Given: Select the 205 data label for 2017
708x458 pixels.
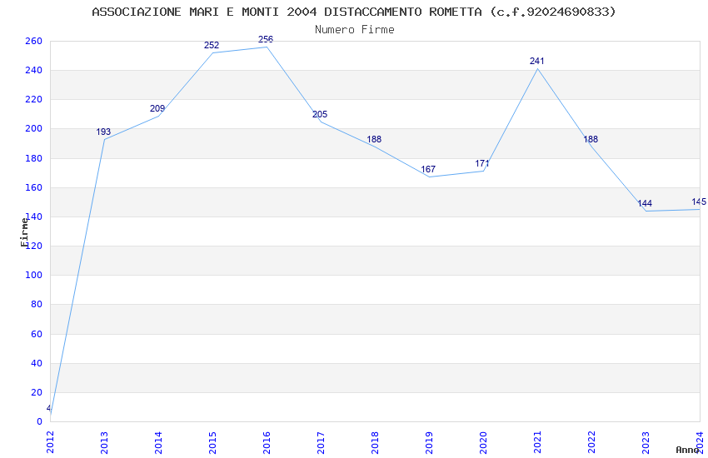Looking at the screenshot, I should click(x=320, y=114).
